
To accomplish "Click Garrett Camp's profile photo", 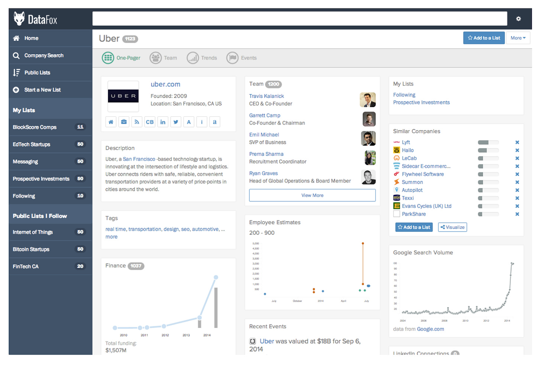I will click(369, 119).
